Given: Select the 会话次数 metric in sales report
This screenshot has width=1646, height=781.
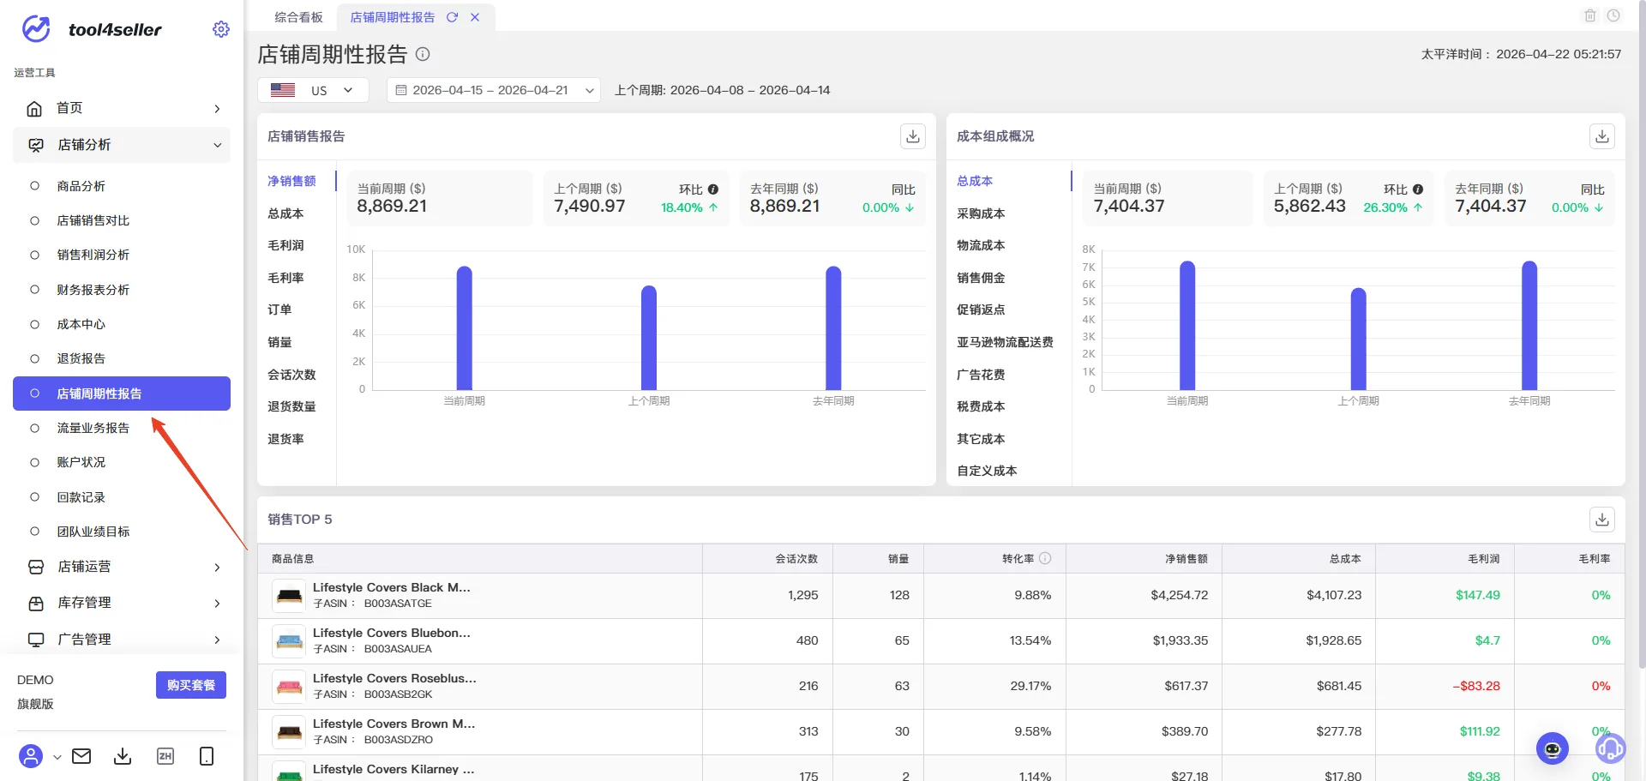Looking at the screenshot, I should tap(291, 375).
